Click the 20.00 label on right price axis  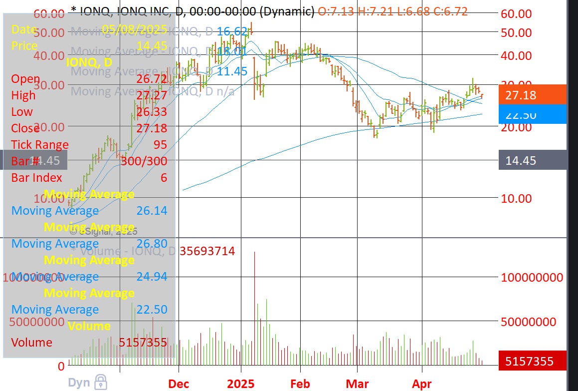pyautogui.click(x=516, y=127)
